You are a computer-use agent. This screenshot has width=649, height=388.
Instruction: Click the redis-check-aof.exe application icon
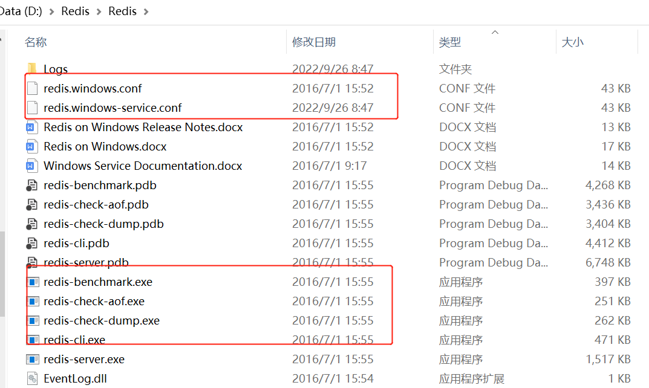[x=33, y=301]
